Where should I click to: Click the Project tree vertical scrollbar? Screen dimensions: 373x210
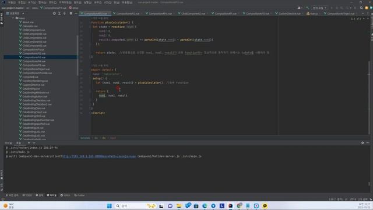pyautogui.click(x=78, y=55)
